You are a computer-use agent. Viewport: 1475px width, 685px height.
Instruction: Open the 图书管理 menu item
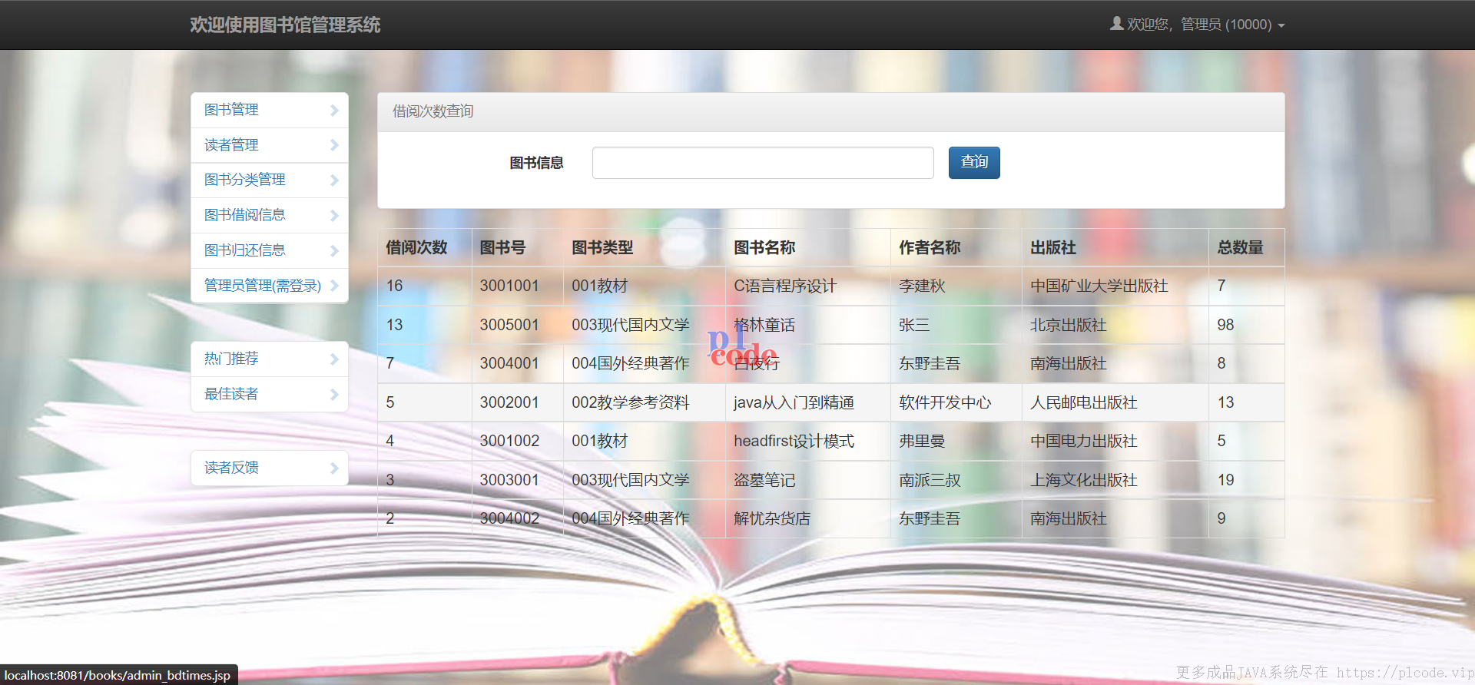click(x=270, y=110)
